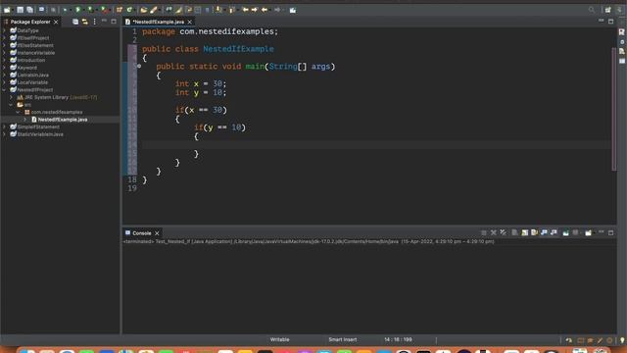Screen dimensions: 627x353
Task: Open Package Explorer view menu (three dots)
Action: [x=95, y=22]
